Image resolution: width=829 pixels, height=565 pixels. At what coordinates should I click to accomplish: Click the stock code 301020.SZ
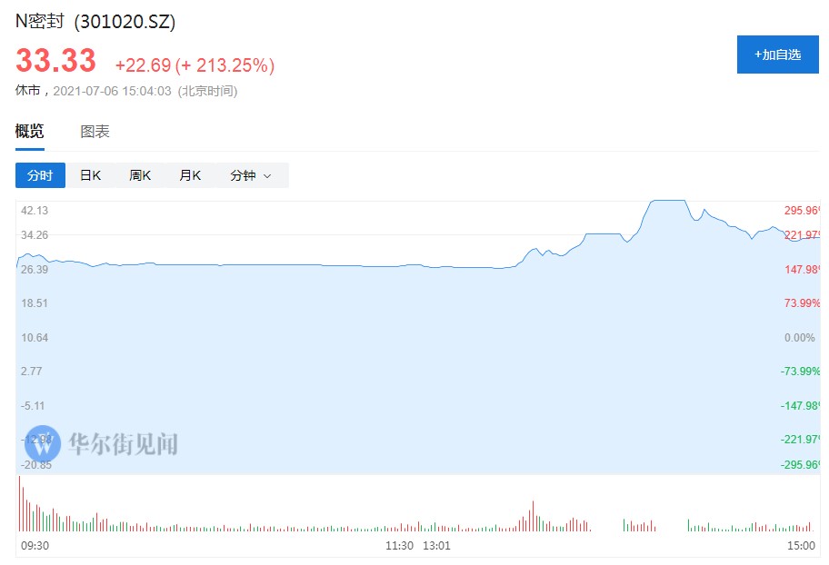pos(125,20)
